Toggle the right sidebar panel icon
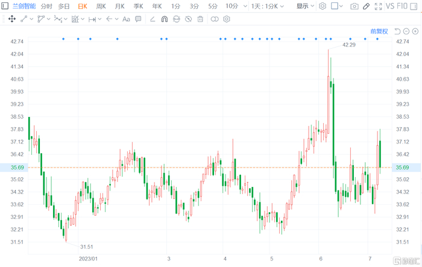Viewport: 422px width, 267px height. [x=414, y=6]
